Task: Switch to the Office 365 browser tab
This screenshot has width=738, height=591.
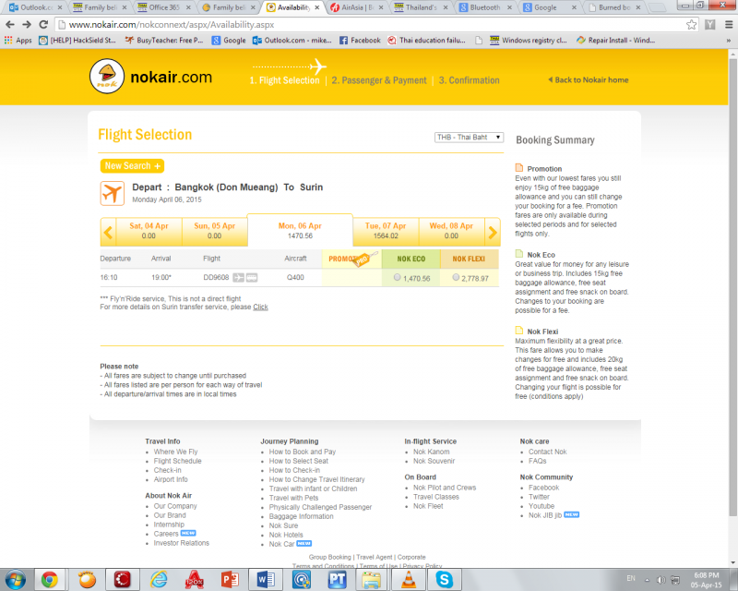Action: (164, 7)
